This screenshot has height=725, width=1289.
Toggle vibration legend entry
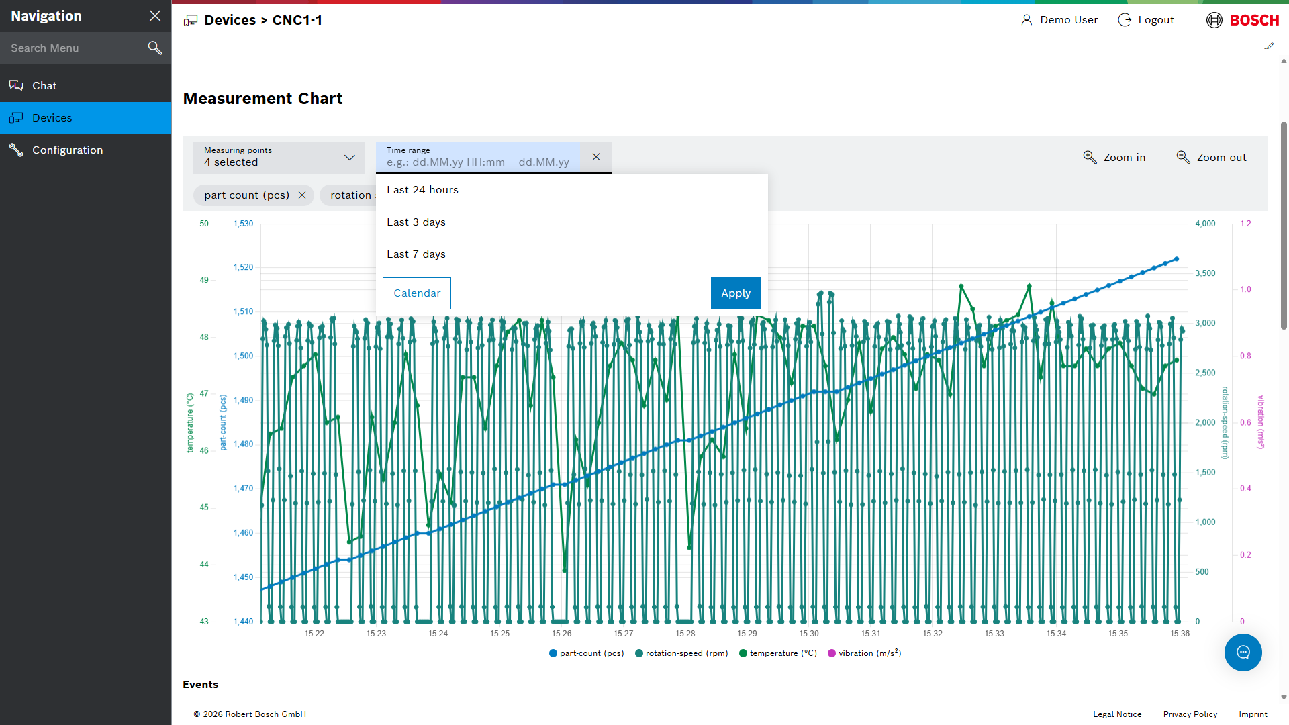[865, 653]
